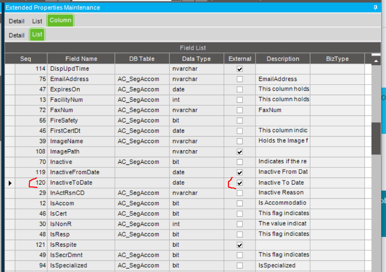386x272 pixels.
Task: Toggle External for Inactive row
Action: 240,162
